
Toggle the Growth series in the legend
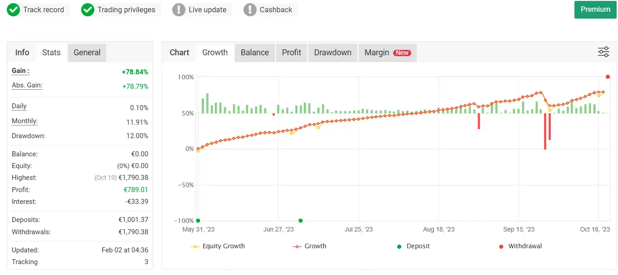click(316, 246)
